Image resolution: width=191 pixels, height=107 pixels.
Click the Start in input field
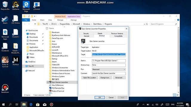tap(109, 61)
